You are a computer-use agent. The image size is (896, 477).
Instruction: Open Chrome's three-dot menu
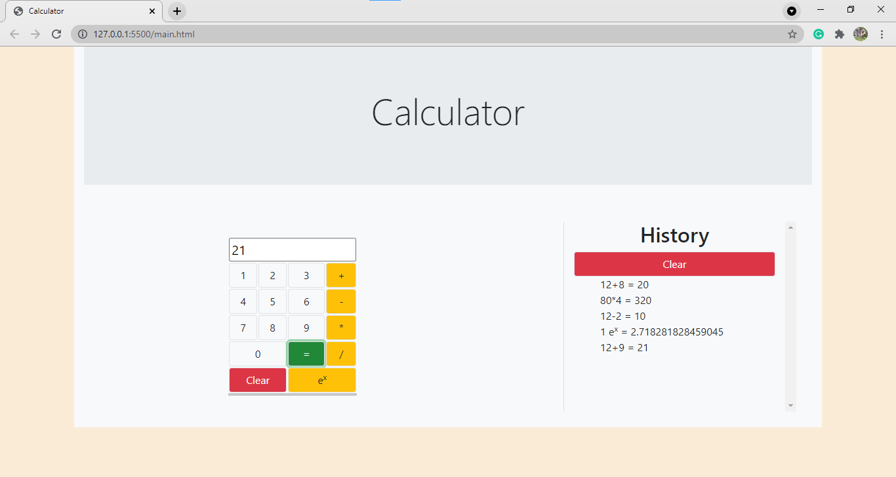(882, 34)
